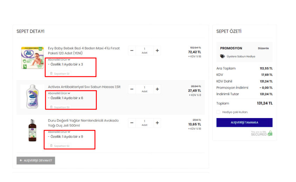The width and height of the screenshot is (296, 182).
Task: Remove Evy Baby diapers via 'Sepetten Sil'
Action: coord(60,73)
